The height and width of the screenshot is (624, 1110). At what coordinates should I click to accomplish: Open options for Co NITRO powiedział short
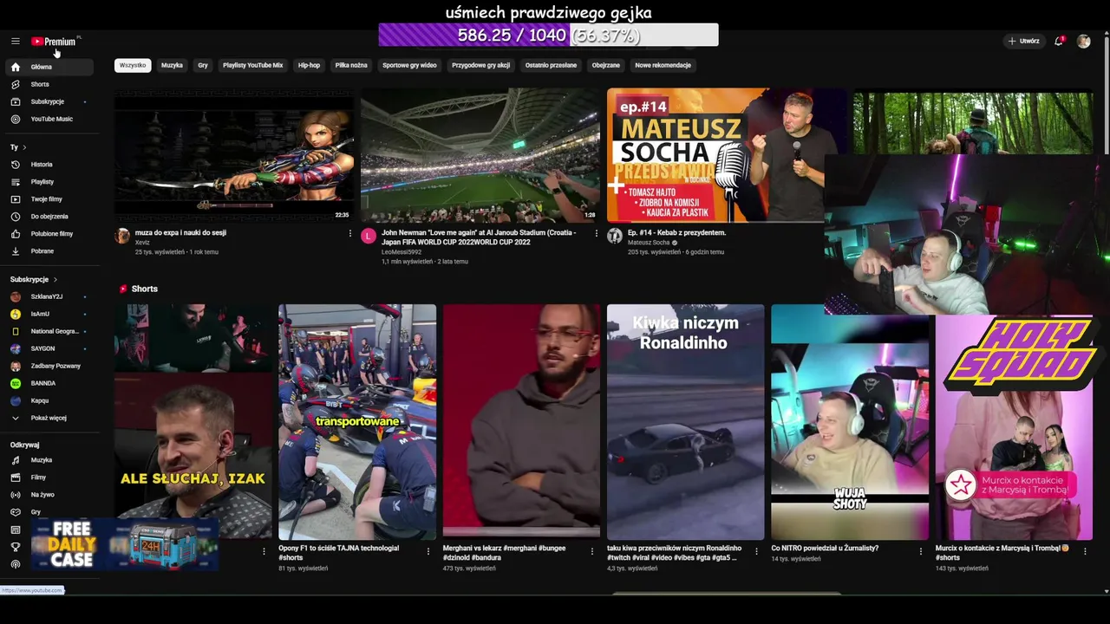point(921,550)
